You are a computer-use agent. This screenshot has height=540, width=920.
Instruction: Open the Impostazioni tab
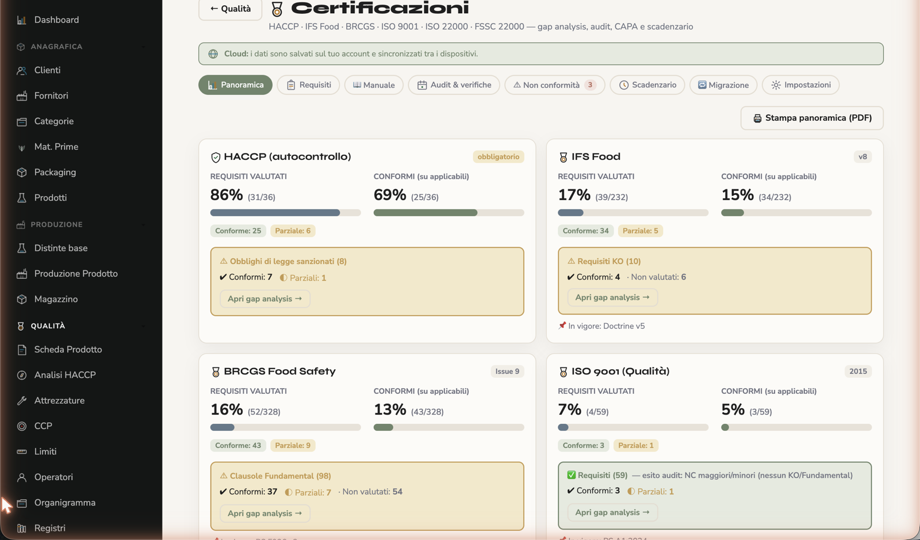point(800,85)
